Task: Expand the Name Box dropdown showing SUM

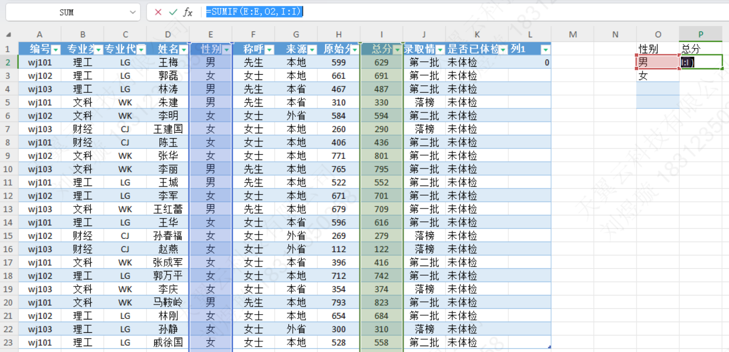Action: coord(133,12)
